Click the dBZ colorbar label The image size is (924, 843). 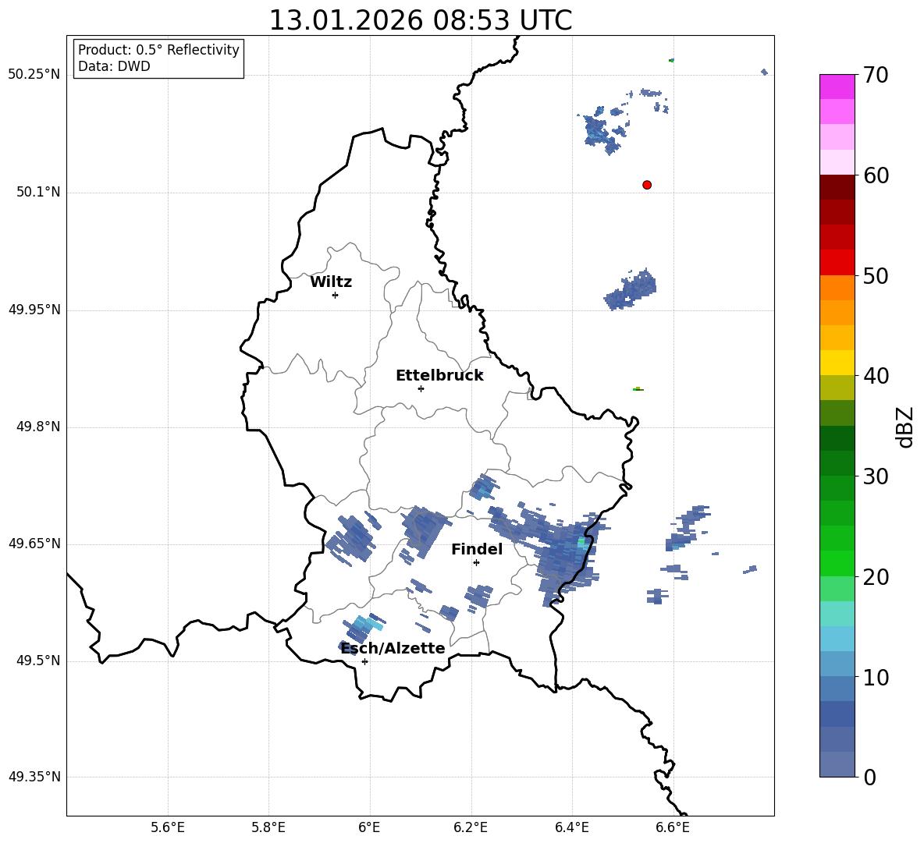904,427
